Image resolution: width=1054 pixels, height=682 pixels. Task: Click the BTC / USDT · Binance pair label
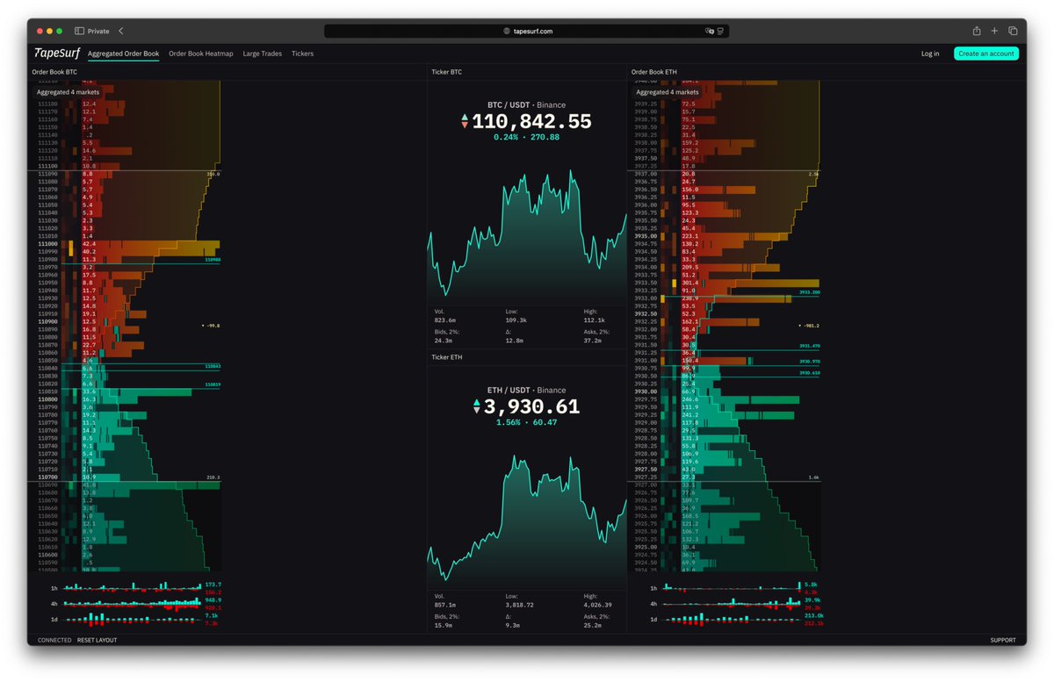[527, 104]
